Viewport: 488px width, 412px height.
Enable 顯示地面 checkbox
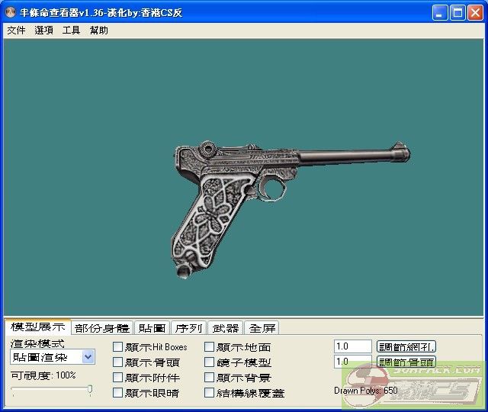click(209, 346)
